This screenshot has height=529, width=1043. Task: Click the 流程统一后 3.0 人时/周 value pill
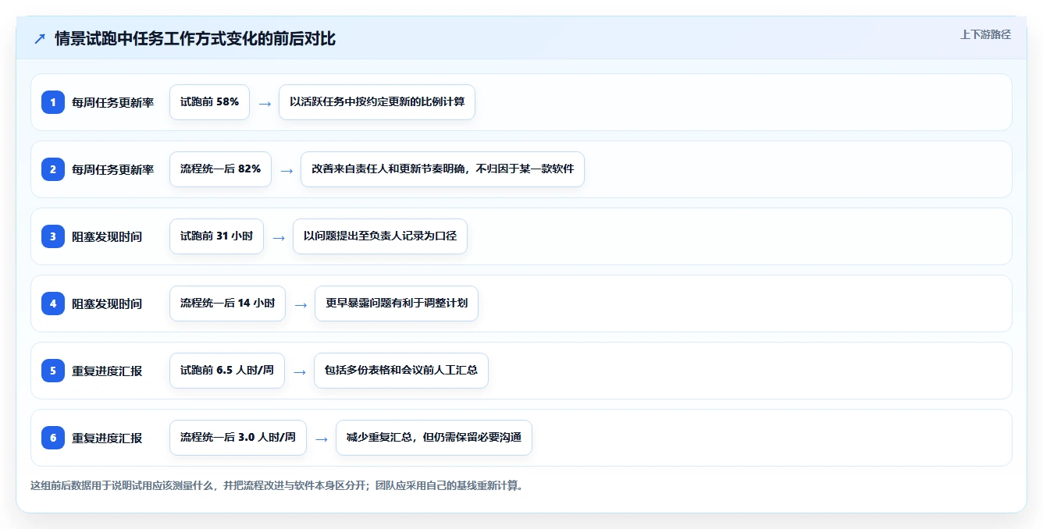[x=238, y=438]
